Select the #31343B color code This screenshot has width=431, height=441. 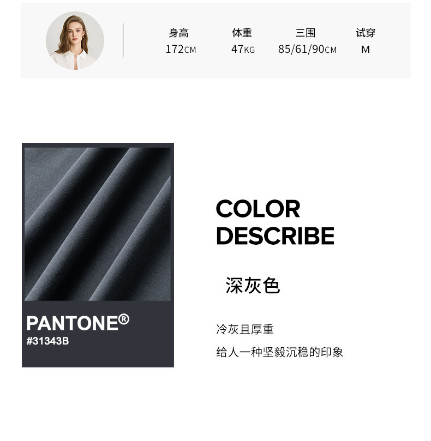click(47, 341)
